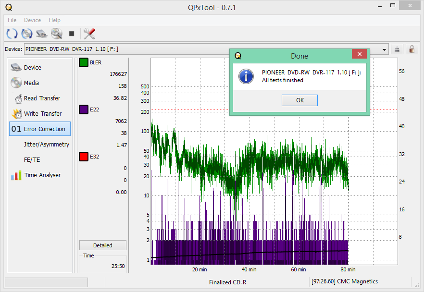Click the Q logo in Done dialog title
This screenshot has height=292, width=424.
[x=237, y=56]
